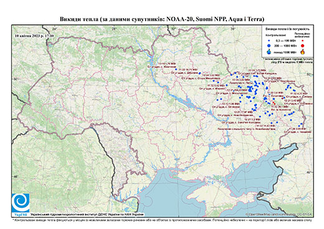The image size is (324, 229).
Task: Click the red heat marker near Kreminna
Action: (x=274, y=103)
